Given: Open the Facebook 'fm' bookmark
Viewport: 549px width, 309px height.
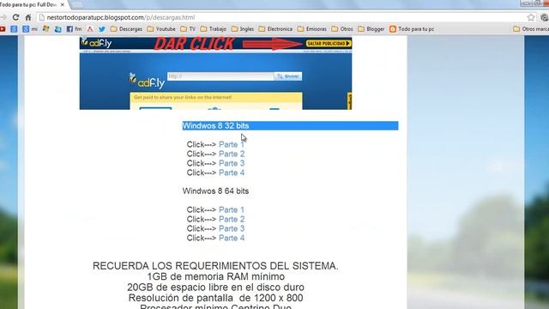Looking at the screenshot, I should coord(75,29).
